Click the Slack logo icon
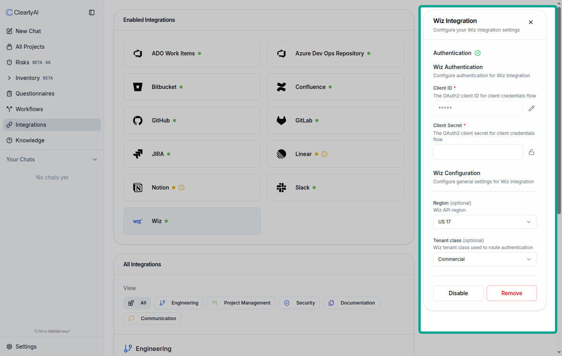 pyautogui.click(x=281, y=188)
